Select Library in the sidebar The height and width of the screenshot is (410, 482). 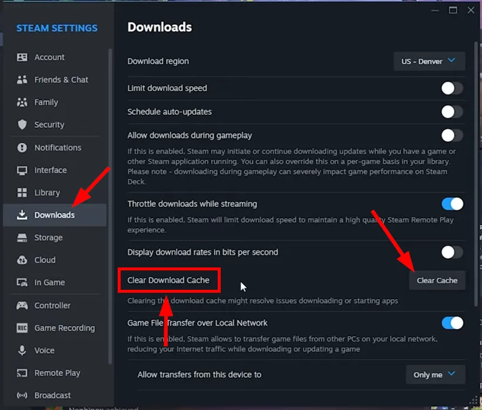click(x=55, y=193)
